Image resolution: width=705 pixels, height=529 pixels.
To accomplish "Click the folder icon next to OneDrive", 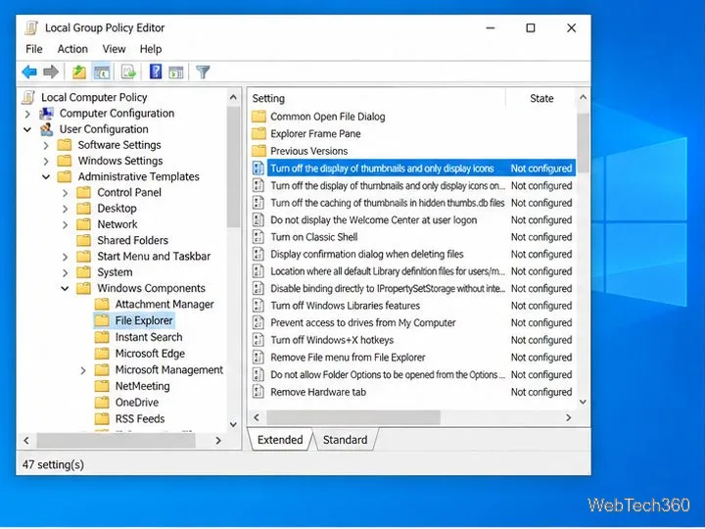I will point(102,403).
